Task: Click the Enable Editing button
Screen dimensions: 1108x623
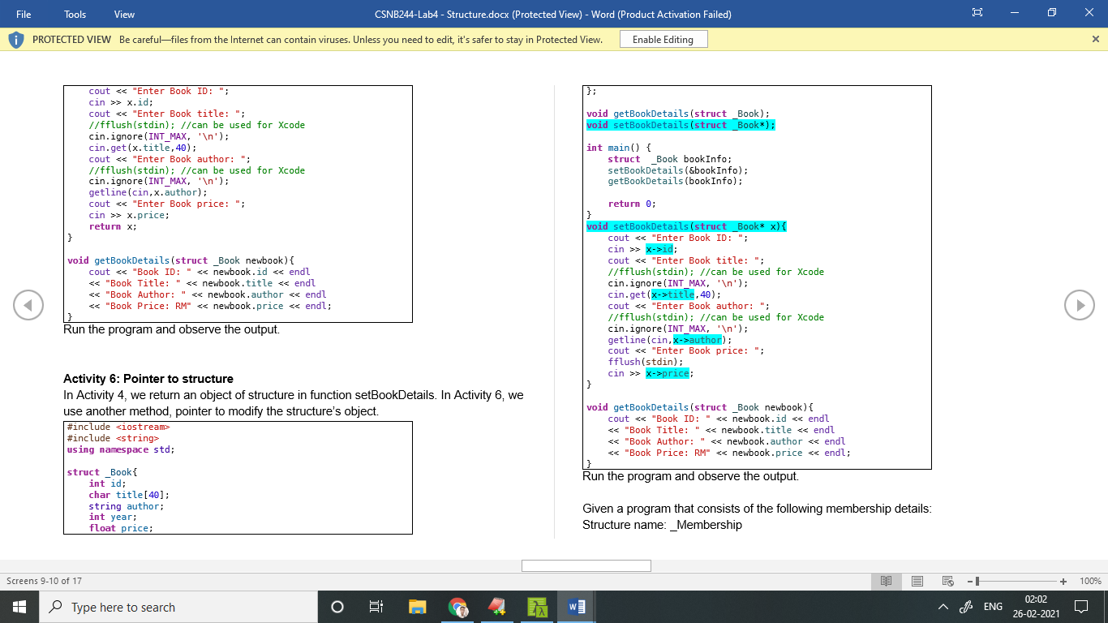Action: click(x=663, y=39)
